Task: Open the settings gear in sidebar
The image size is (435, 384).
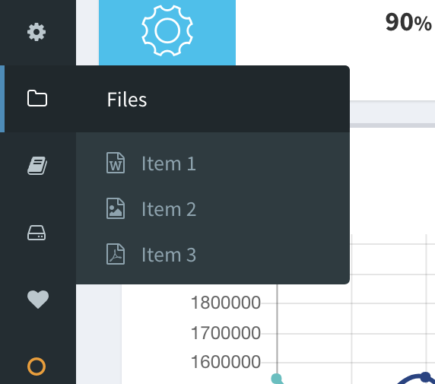Action: coord(37,32)
